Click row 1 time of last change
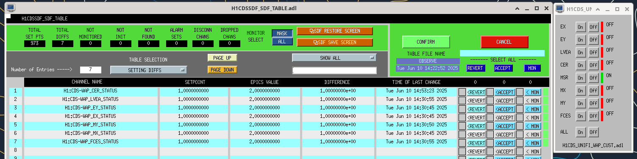The height and width of the screenshot is (159, 637). [416, 91]
